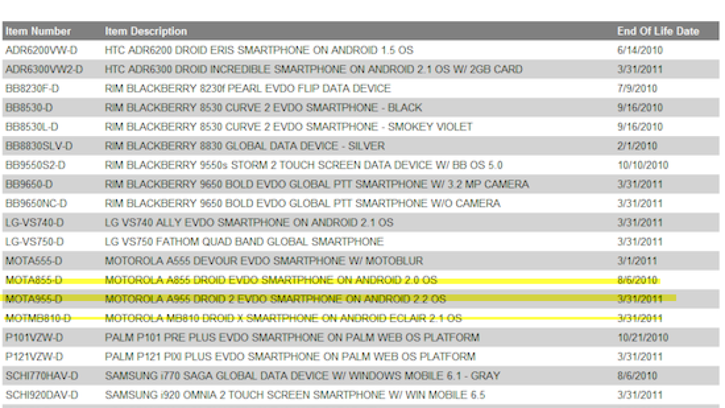Click the 2/1/2010 end of life date

click(637, 146)
